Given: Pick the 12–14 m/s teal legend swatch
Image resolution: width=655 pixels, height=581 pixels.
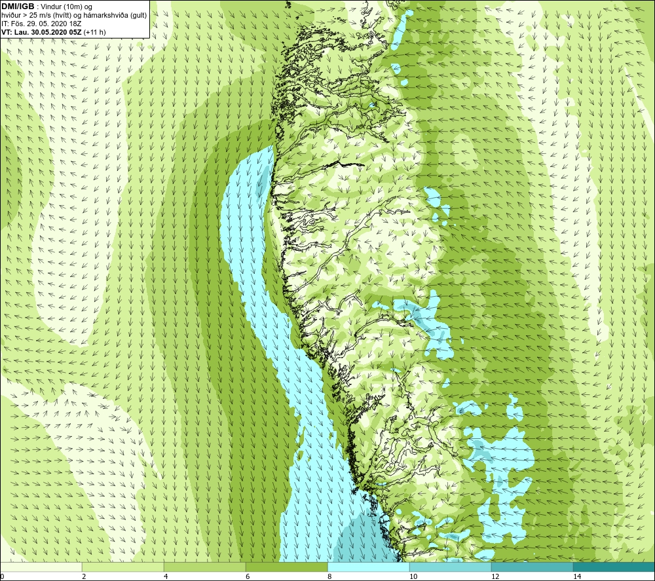Looking at the screenshot, I should pyautogui.click(x=532, y=567).
